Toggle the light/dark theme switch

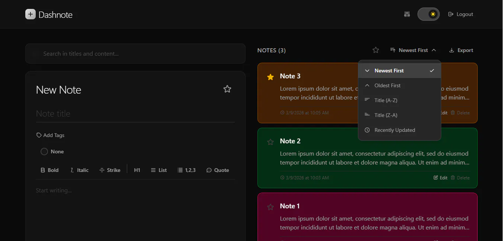tap(429, 14)
